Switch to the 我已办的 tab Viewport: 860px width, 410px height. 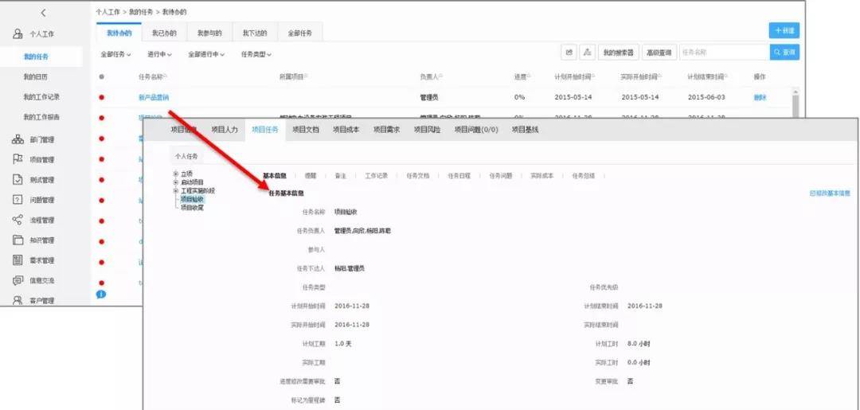click(x=164, y=33)
